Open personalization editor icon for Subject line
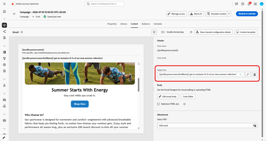This screenshot has height=141, width=266. click(x=255, y=74)
